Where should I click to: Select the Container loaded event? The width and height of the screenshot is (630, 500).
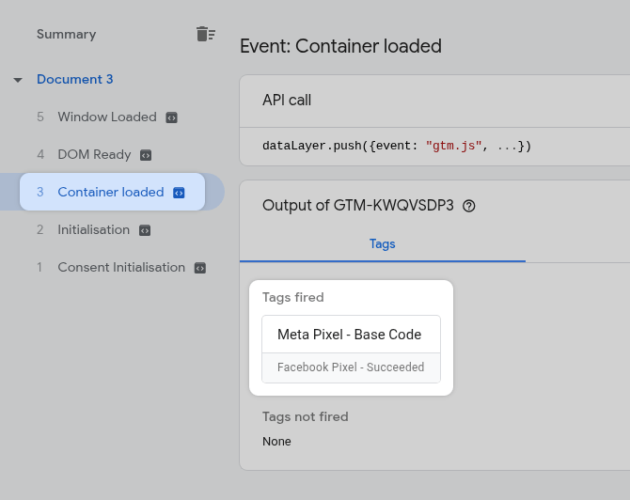(112, 192)
